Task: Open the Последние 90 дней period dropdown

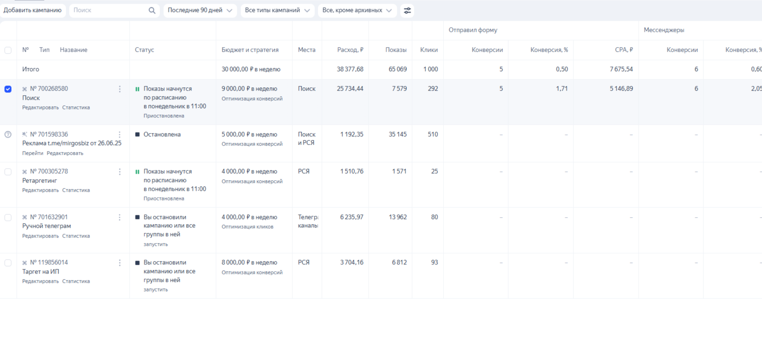Action: click(200, 10)
